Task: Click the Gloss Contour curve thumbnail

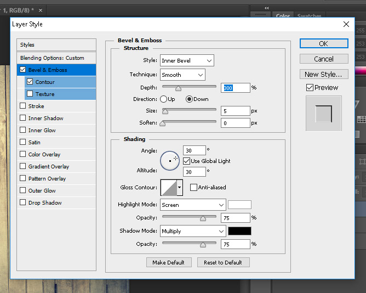Action: 168,188
